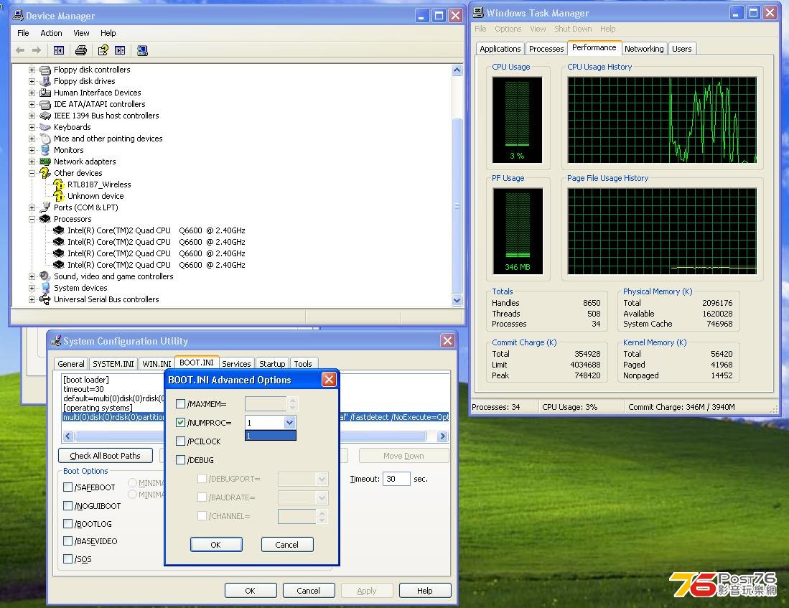Expand the Ports (COM & LPT) node
Viewport: 789px width, 608px height.
pyautogui.click(x=32, y=207)
